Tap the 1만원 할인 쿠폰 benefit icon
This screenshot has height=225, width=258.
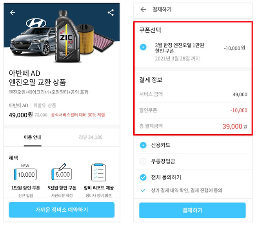[26, 174]
